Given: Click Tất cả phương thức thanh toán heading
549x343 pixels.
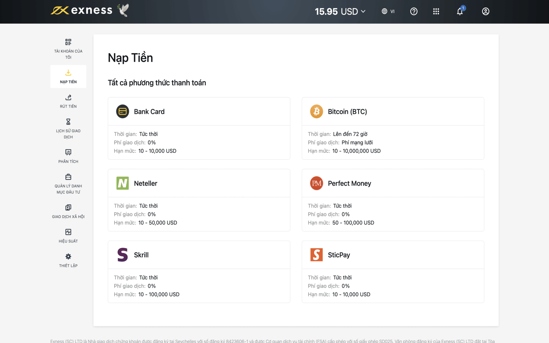Looking at the screenshot, I should 157,83.
